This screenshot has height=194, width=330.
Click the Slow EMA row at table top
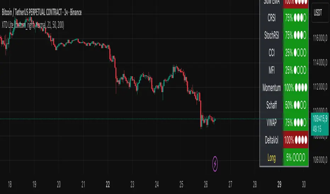pyautogui.click(x=271, y=2)
